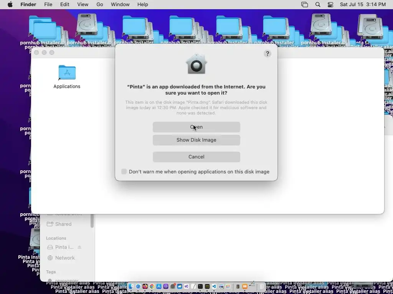Open Control Center in menu bar
393x294 pixels.
pyautogui.click(x=330, y=5)
